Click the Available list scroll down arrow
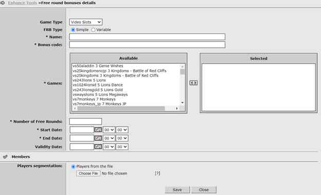Viewport: 321px width, 195px height. pos(183,102)
